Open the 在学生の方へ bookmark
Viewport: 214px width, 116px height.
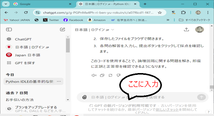[x=129, y=20]
